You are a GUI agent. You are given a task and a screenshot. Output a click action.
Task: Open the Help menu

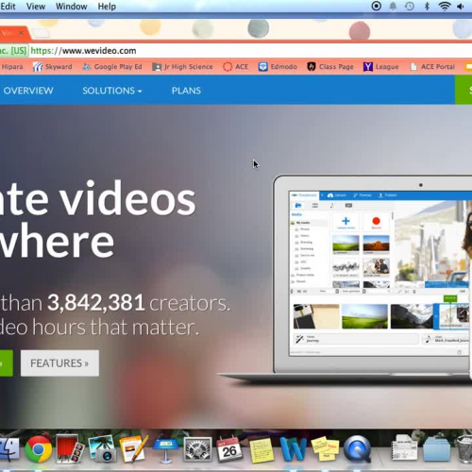pos(107,6)
